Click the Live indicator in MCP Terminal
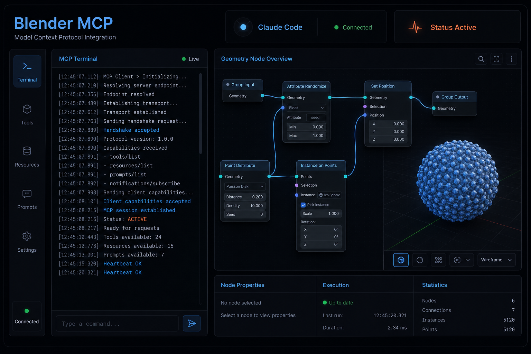This screenshot has width=531, height=354. tap(190, 59)
